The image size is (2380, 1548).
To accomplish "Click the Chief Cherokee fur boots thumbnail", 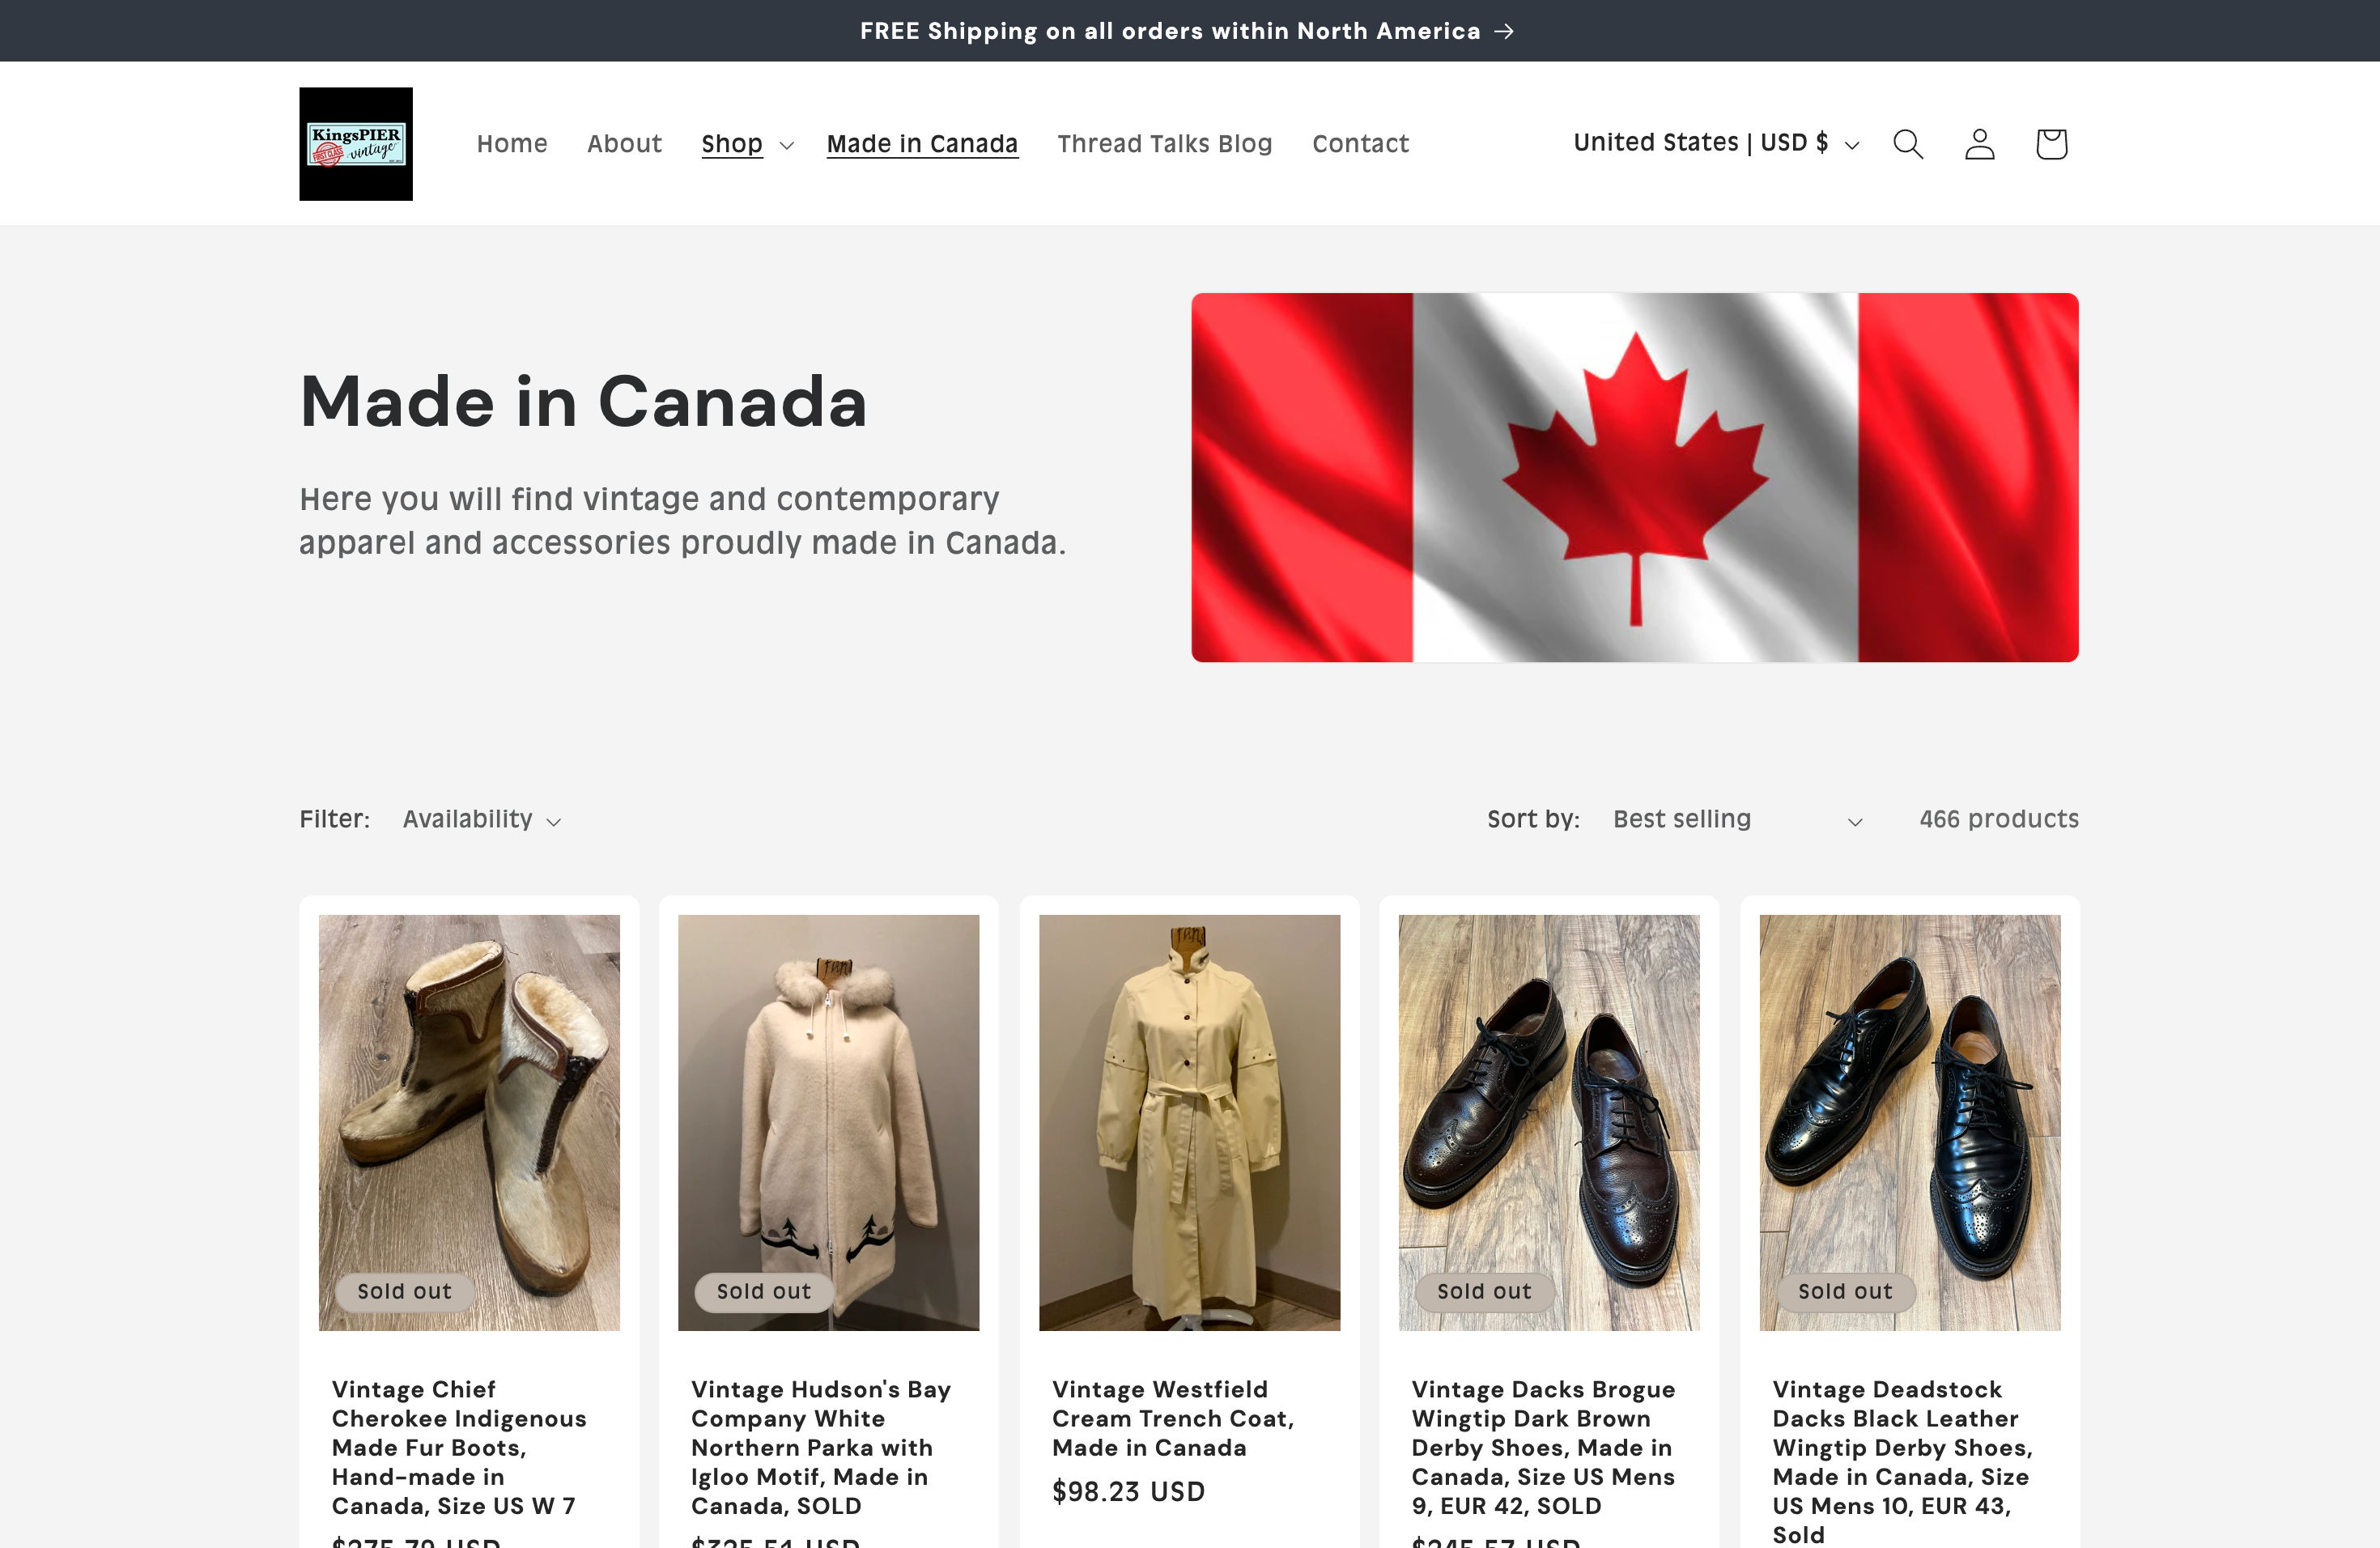I will (469, 1122).
